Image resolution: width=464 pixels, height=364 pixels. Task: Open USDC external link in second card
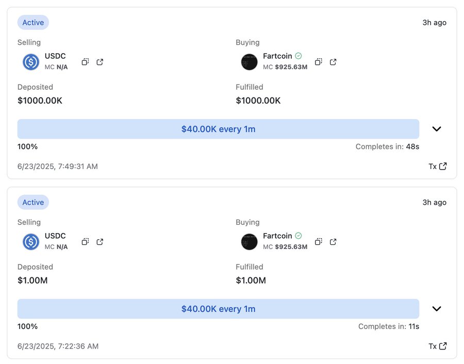pos(100,242)
